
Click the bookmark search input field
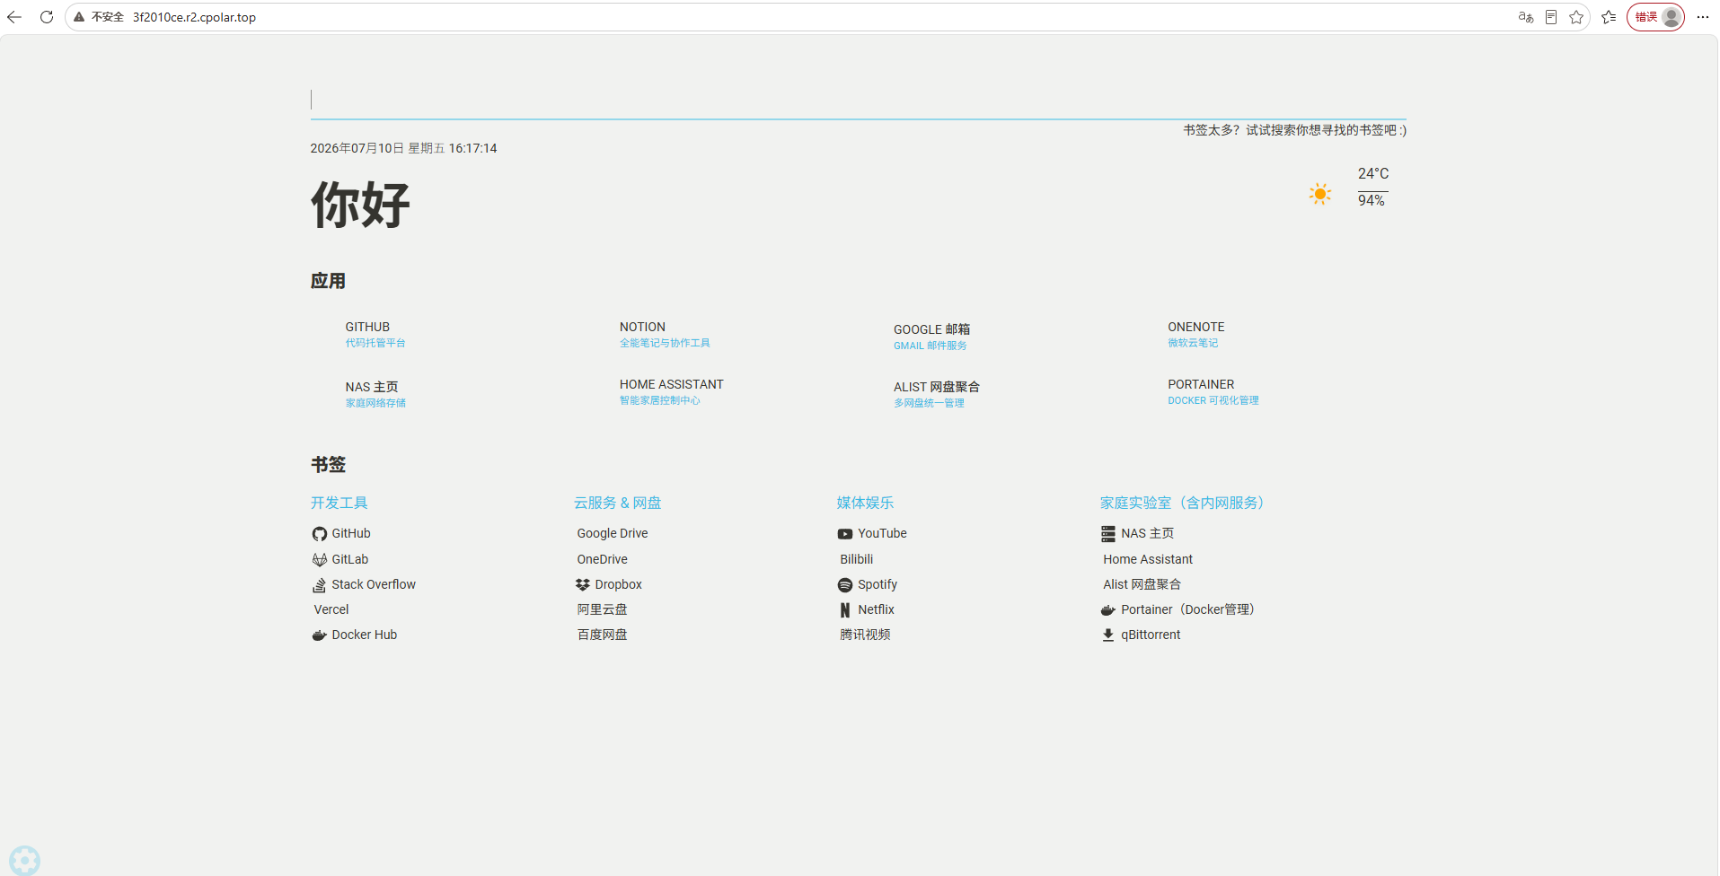[x=858, y=101]
